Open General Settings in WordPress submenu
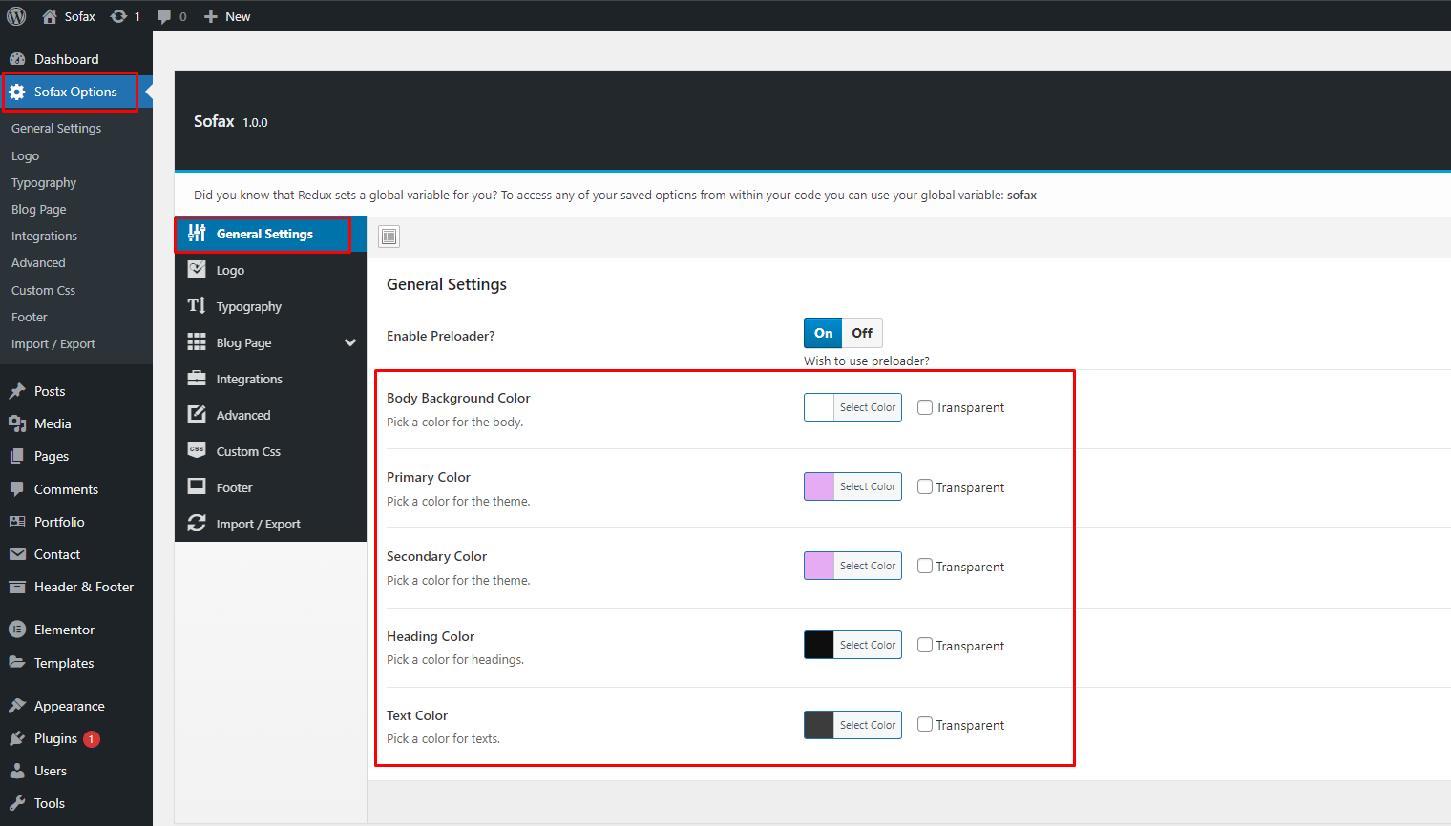The image size is (1451, 826). point(56,129)
